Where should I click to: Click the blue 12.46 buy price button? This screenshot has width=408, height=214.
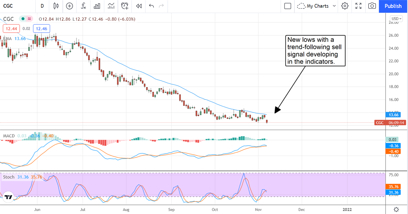(42, 29)
